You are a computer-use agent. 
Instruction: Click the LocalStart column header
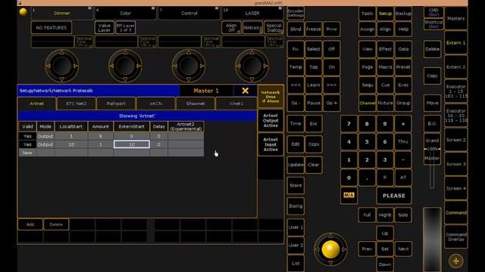(x=70, y=126)
